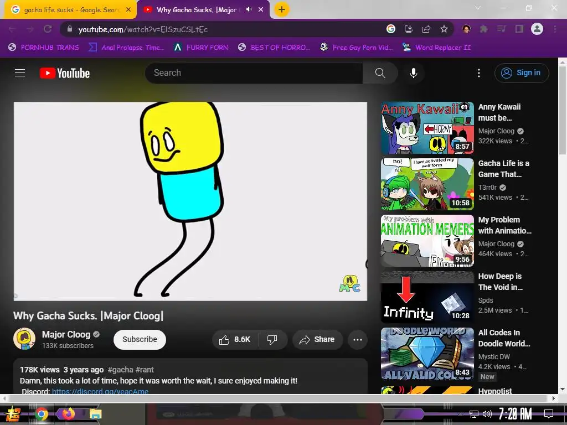Viewport: 567px width, 425px height.
Task: Open the Windows Start button
Action: pyautogui.click(x=13, y=414)
